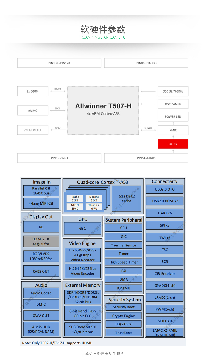Screen dimensions: 206x364
Task: Click the Allwinner T507-H processor block
Action: pos(103,110)
